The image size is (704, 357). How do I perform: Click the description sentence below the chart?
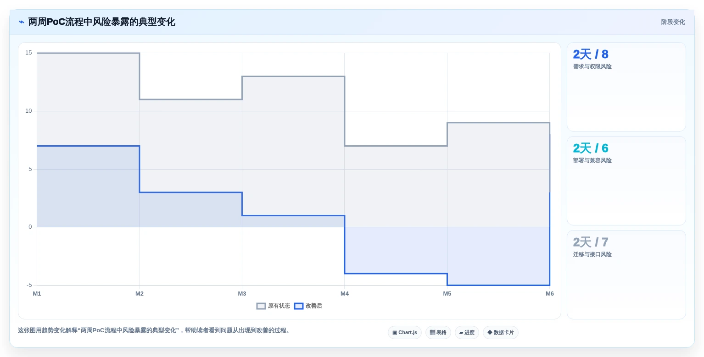click(155, 330)
